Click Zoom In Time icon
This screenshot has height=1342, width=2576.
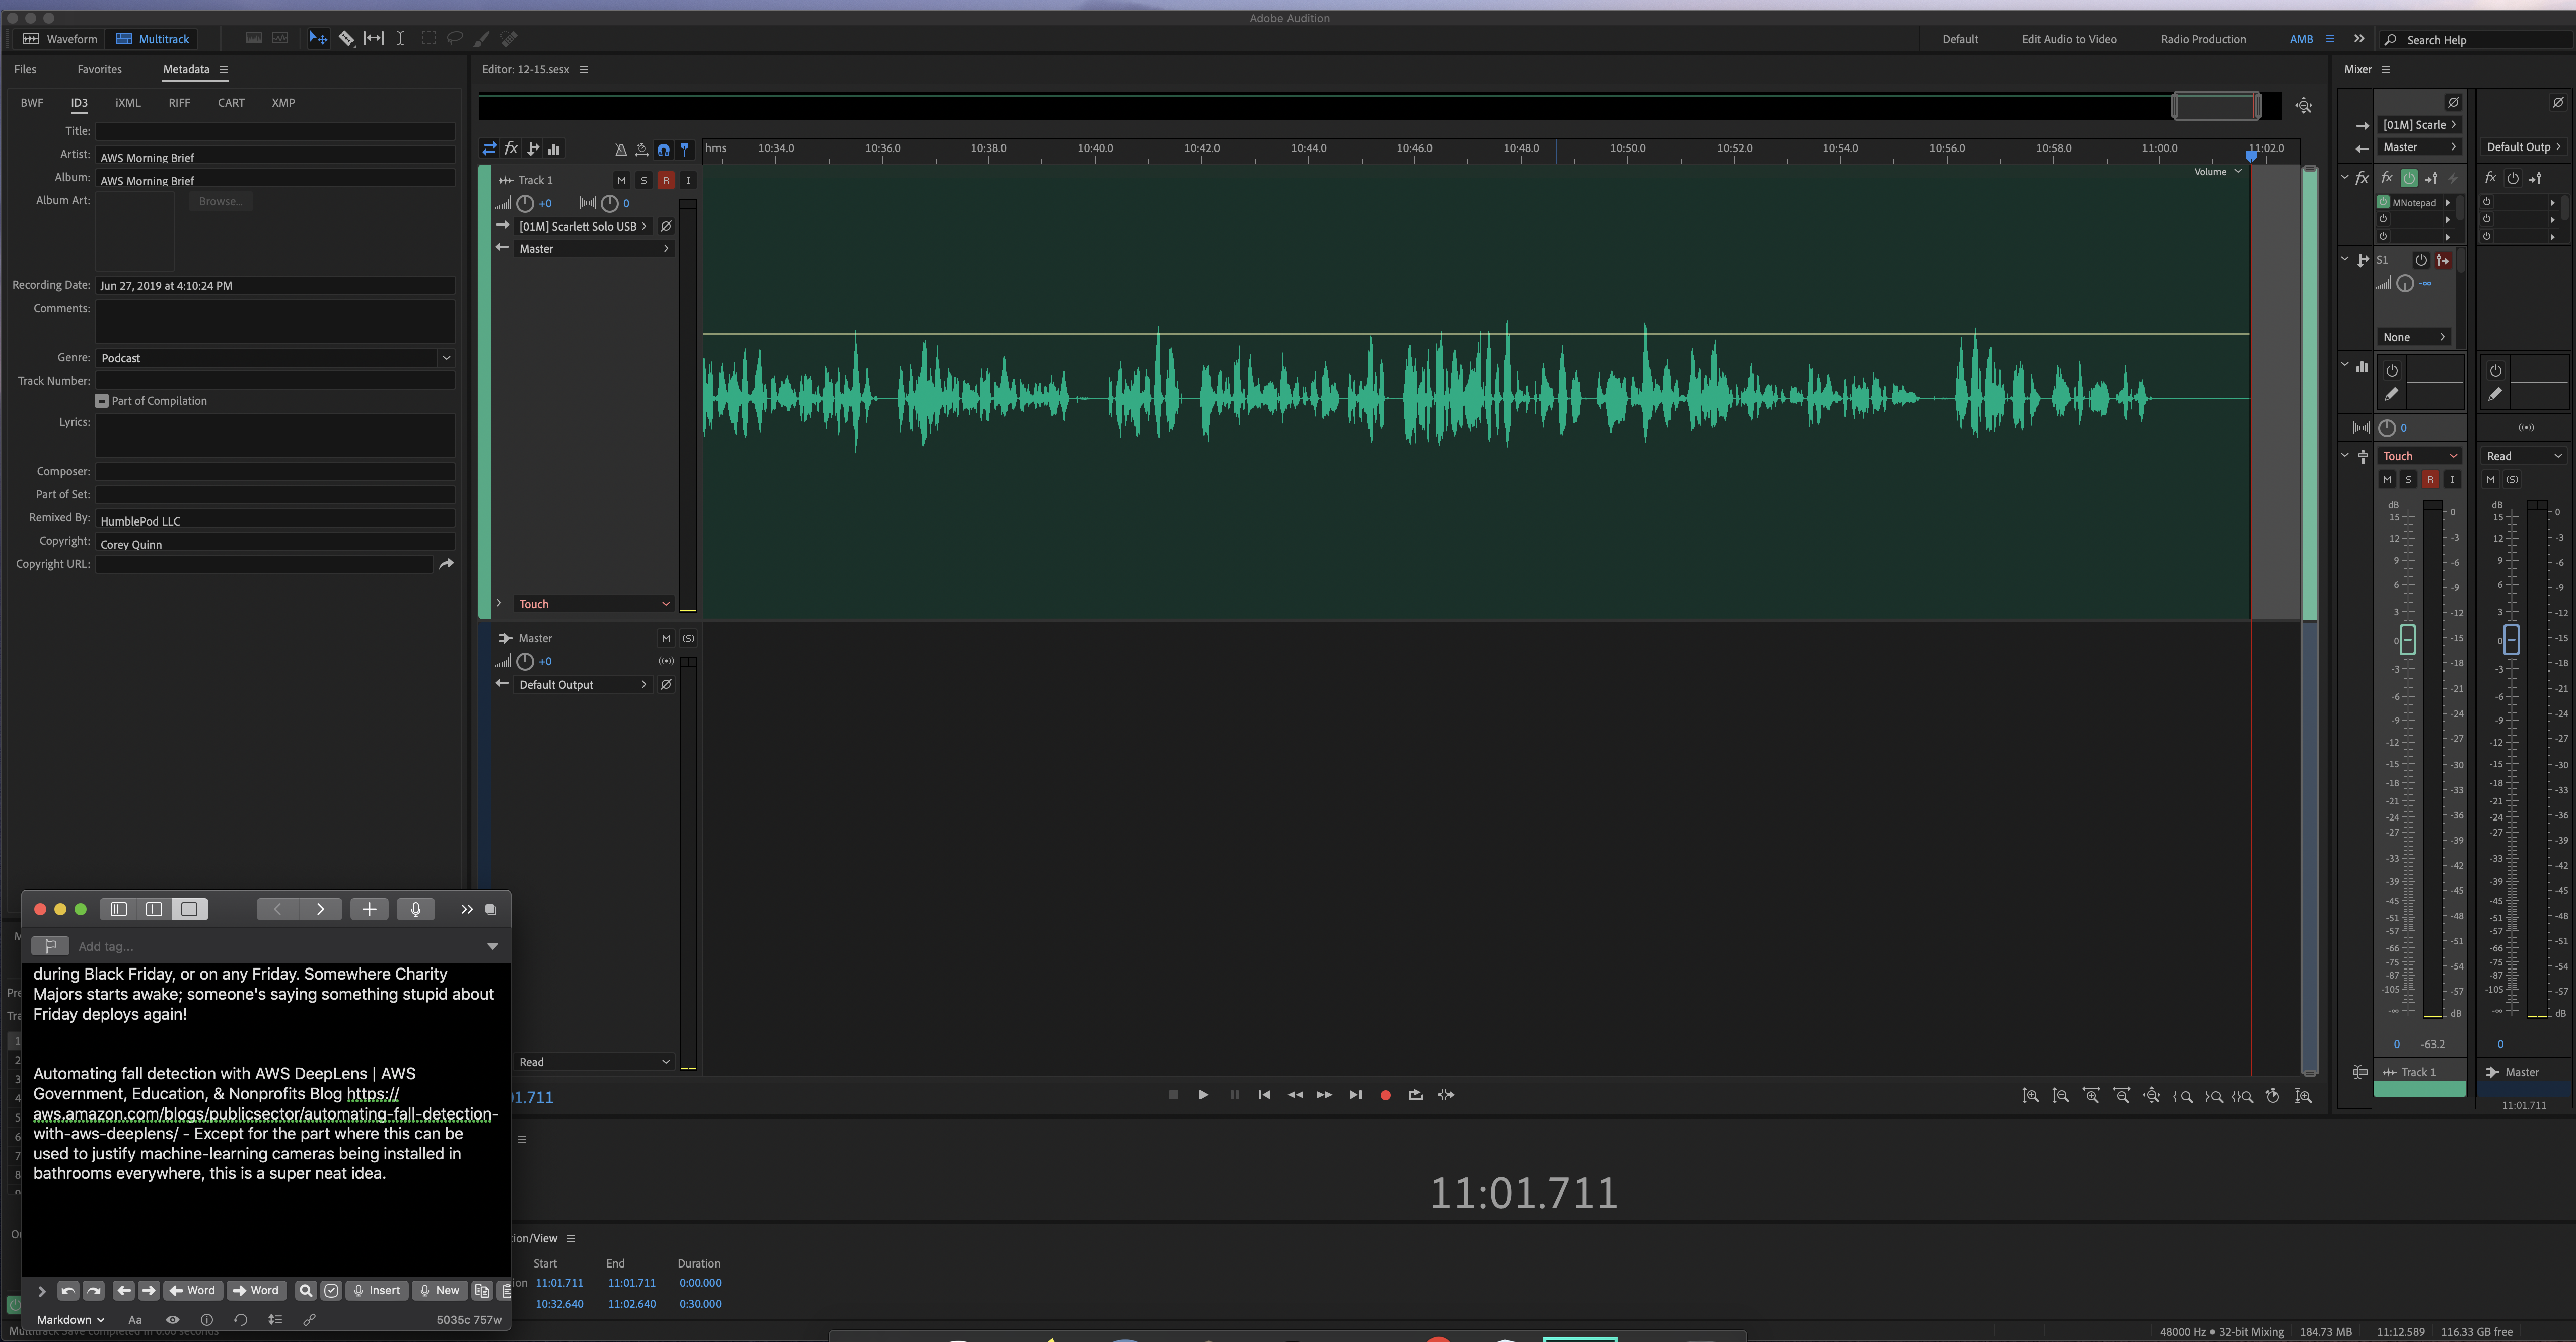coord(2091,1096)
